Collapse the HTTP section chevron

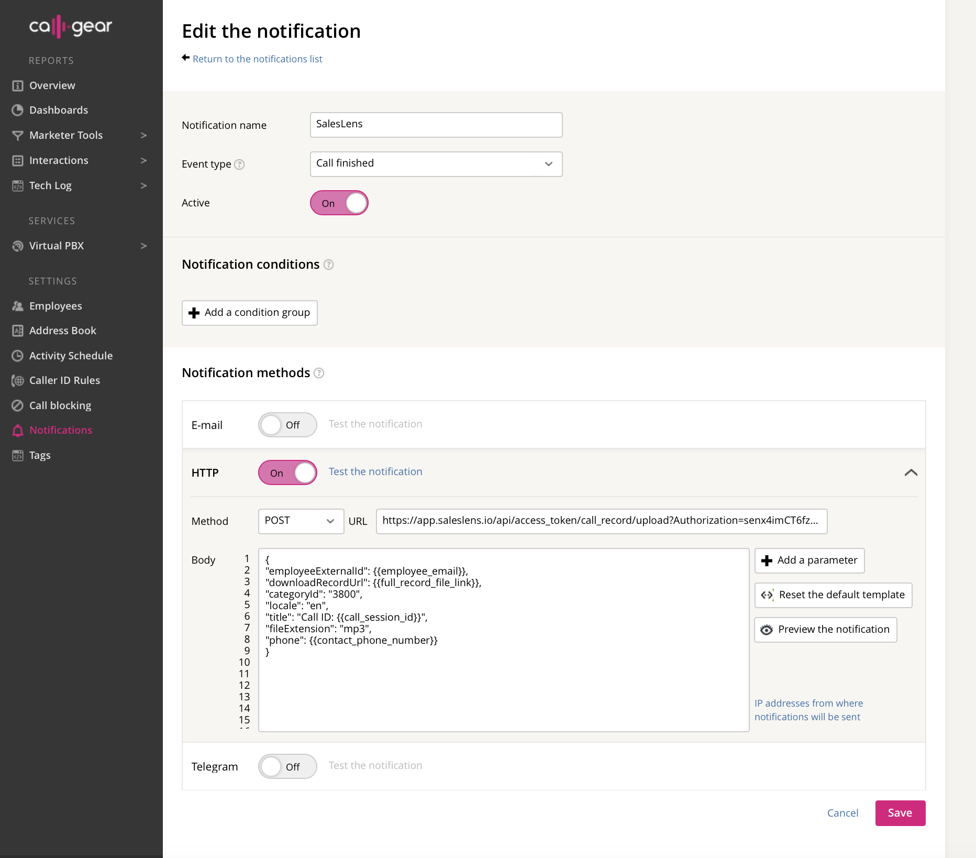(x=911, y=472)
